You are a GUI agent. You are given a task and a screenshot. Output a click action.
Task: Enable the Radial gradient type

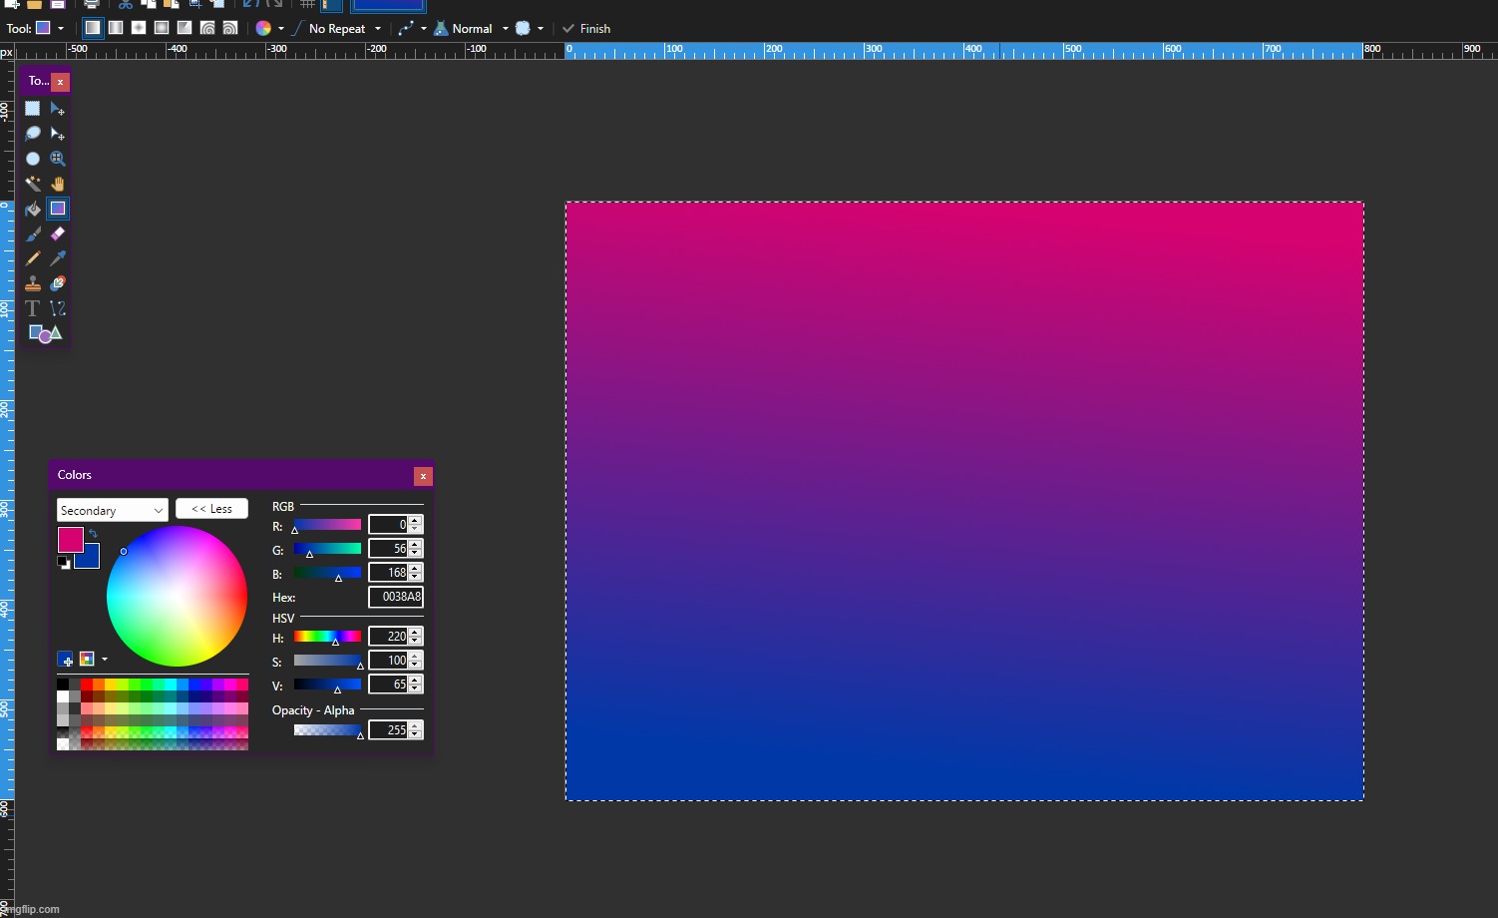coord(162,28)
